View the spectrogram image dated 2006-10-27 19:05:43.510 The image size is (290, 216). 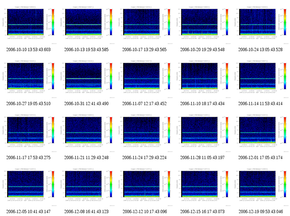(x=29, y=79)
